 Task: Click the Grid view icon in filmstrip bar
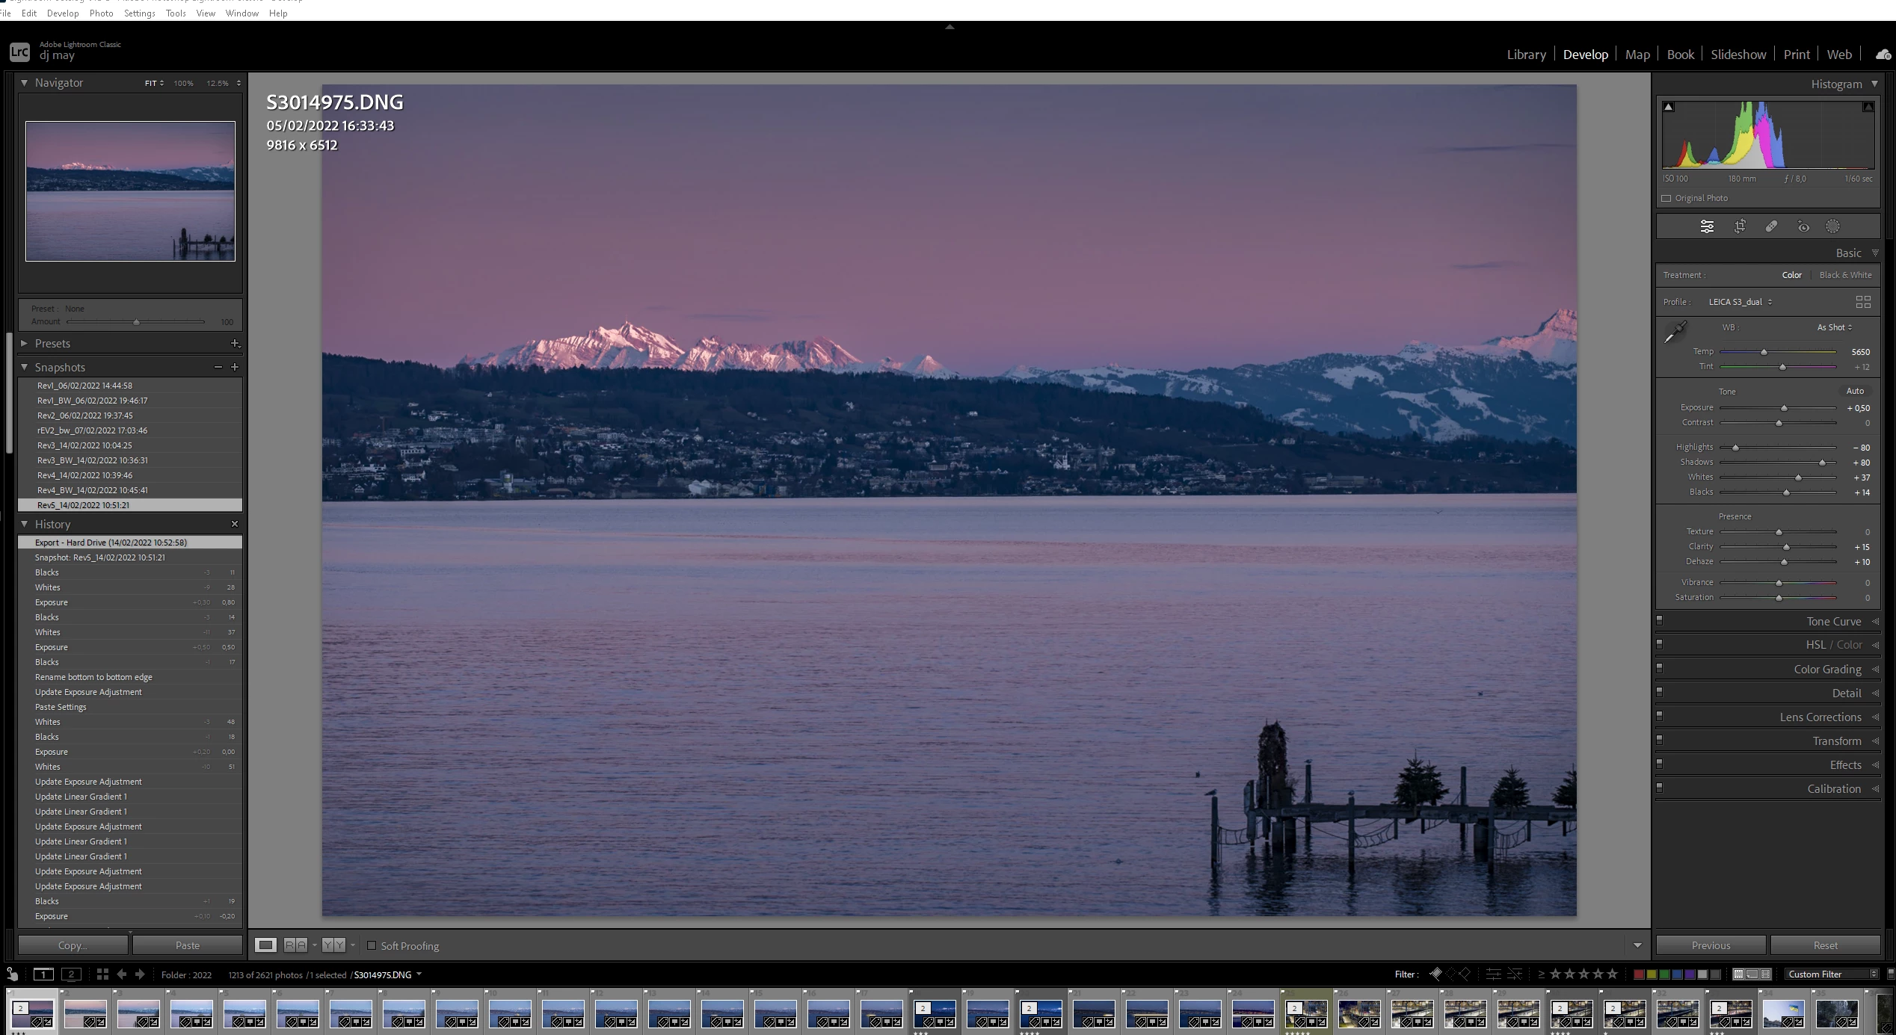point(102,974)
